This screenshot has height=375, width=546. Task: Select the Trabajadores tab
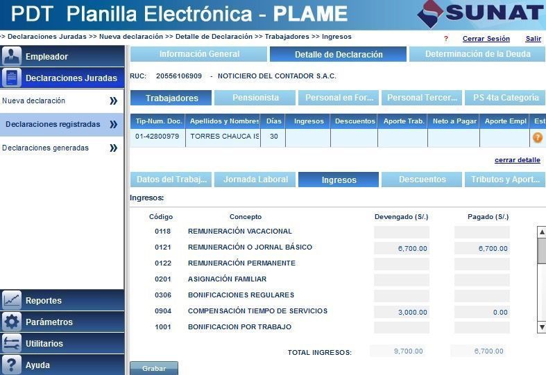pos(171,98)
